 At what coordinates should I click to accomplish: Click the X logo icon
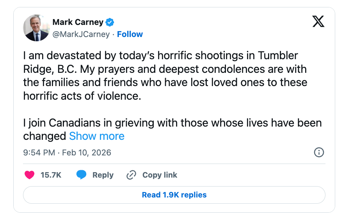point(318,22)
